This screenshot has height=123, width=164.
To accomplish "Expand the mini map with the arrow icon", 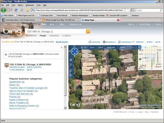I will click(x=139, y=69).
